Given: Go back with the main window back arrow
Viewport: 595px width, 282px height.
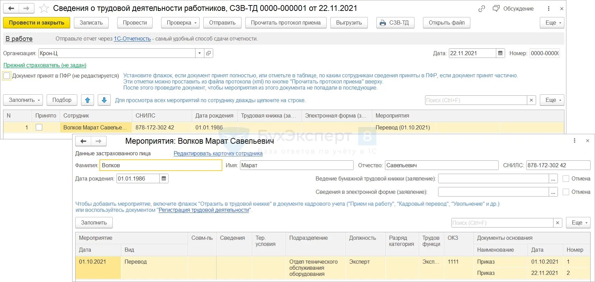Looking at the screenshot, I should tap(11, 8).
